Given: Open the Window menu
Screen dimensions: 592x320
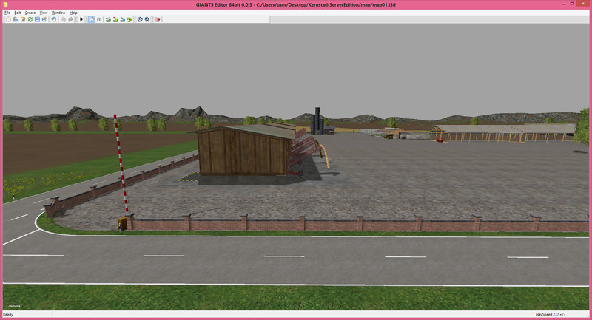Looking at the screenshot, I should click(x=58, y=13).
